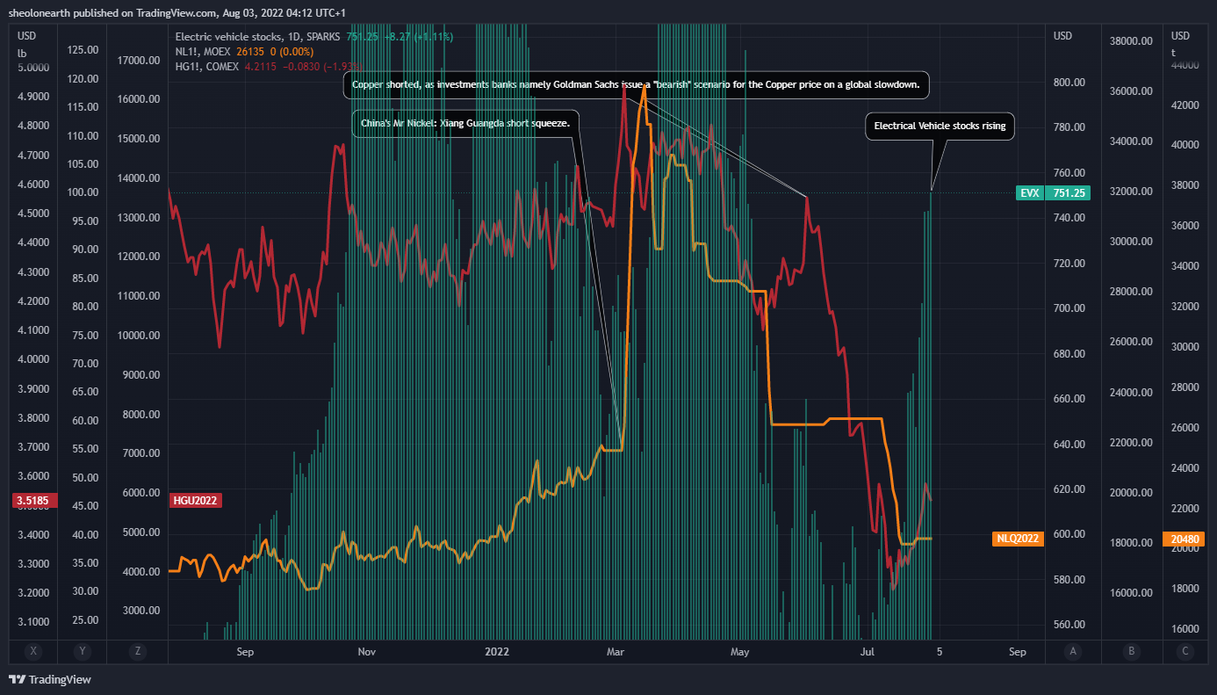1217x695 pixels.
Task: Click the 125.00 value on Y scale
Action: 82,50
